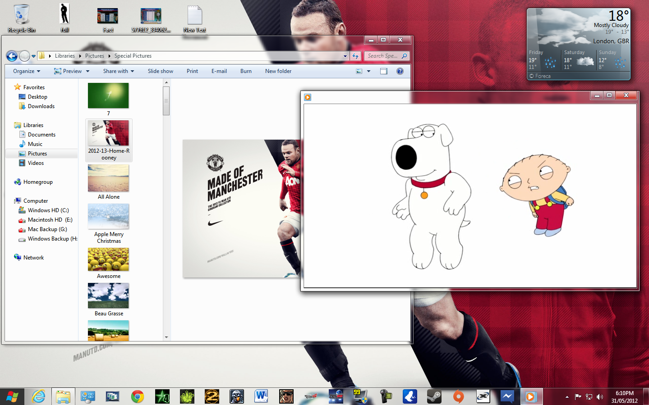Open the network tray icon
Image resolution: width=649 pixels, height=405 pixels.
[589, 397]
